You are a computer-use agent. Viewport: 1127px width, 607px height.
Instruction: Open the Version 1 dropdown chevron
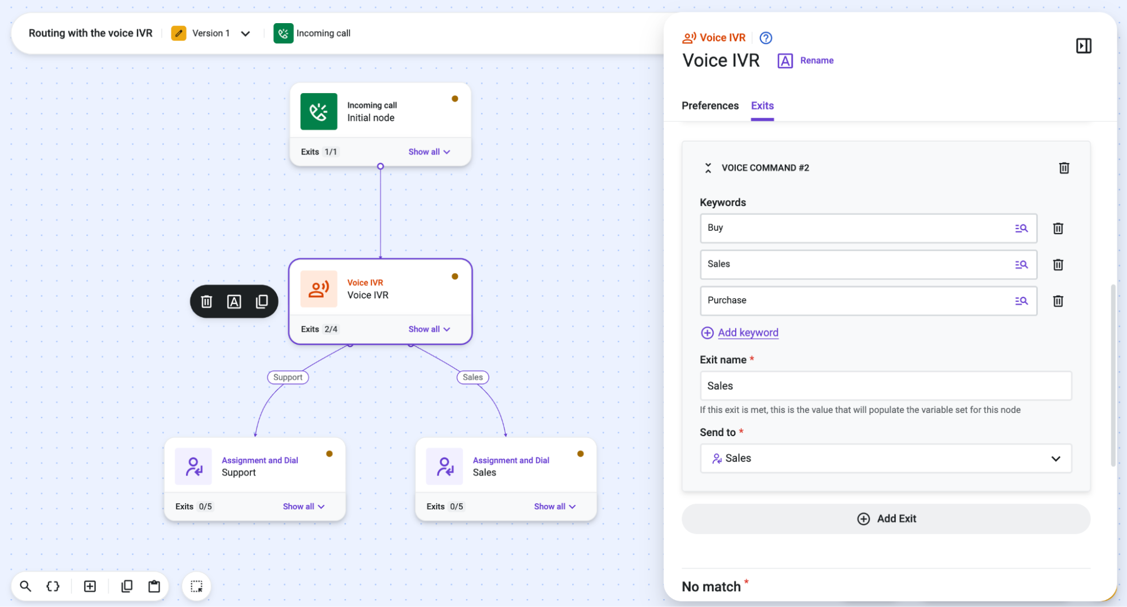coord(245,34)
